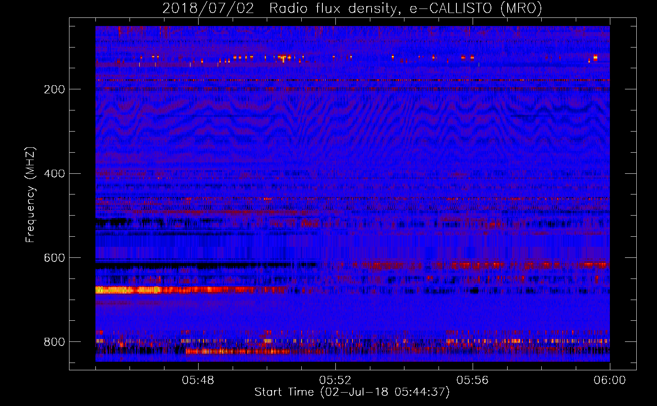Click the 800 frequency tick label

(x=54, y=342)
